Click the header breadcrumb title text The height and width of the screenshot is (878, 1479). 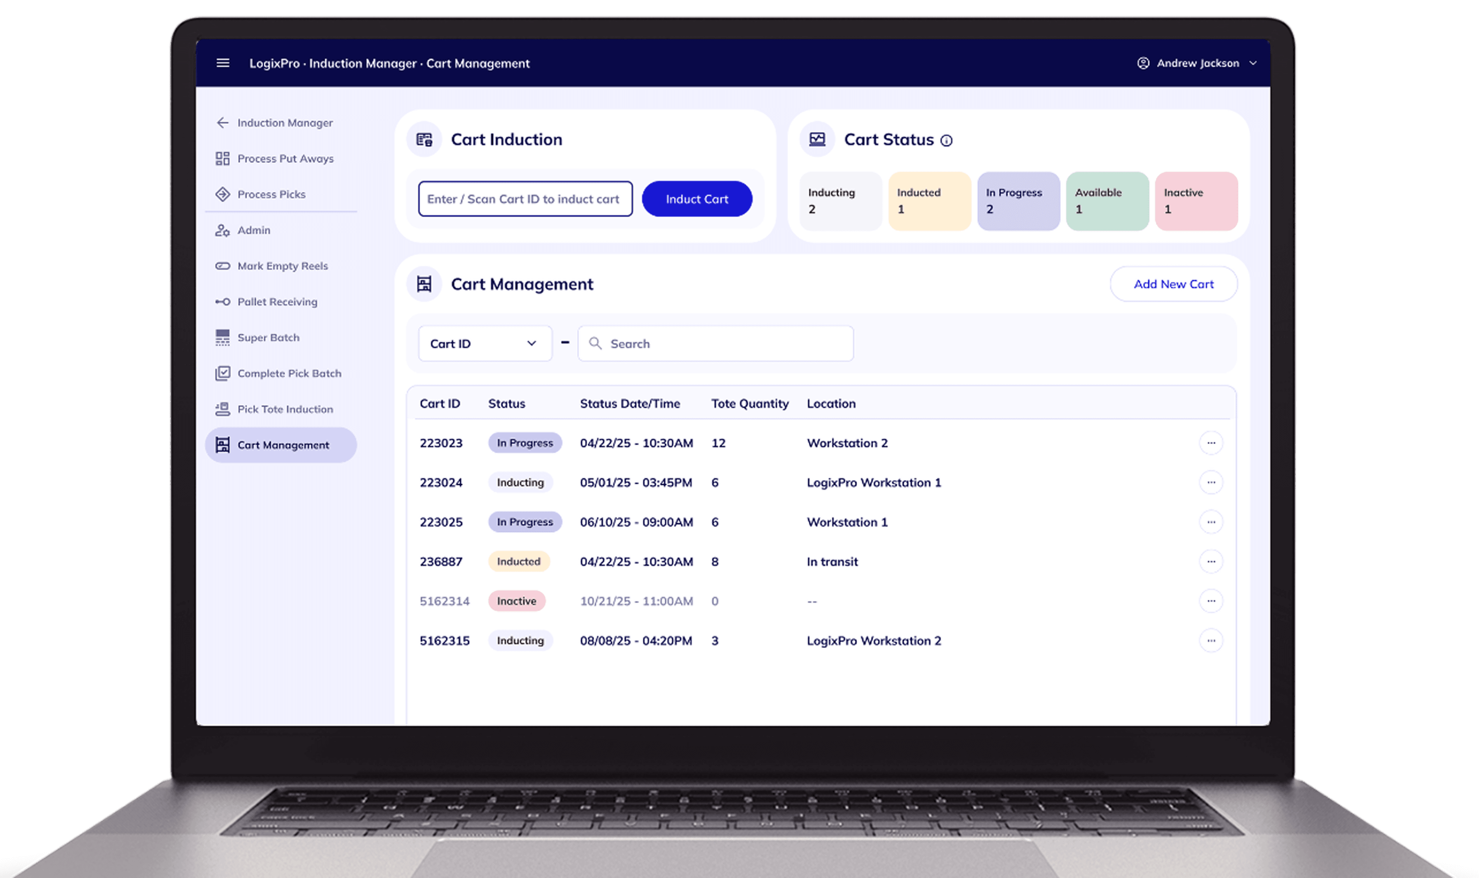point(389,63)
